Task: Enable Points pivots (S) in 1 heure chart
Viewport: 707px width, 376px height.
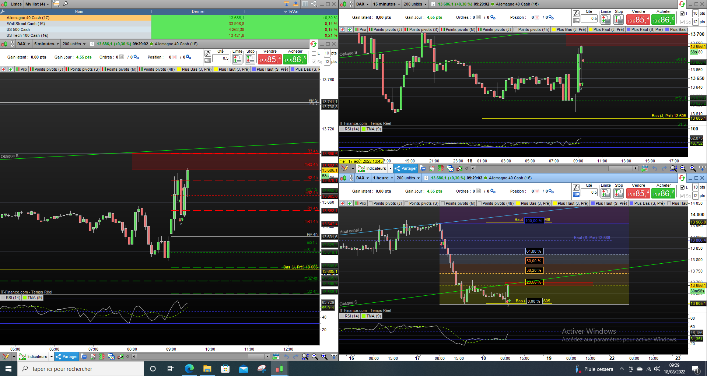Action: click(406, 203)
